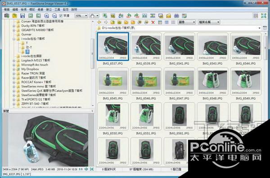The height and width of the screenshot is (178, 270).
Task: Open the 說明 menu
Action: pos(74,9)
